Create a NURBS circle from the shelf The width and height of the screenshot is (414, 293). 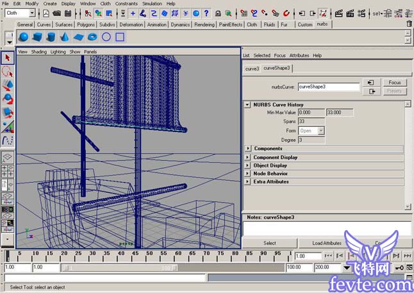pyautogui.click(x=106, y=37)
